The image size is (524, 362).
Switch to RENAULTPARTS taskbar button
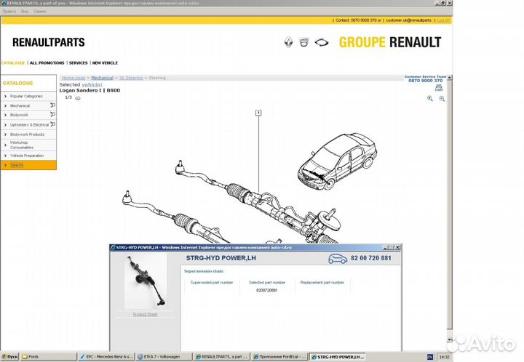222,357
